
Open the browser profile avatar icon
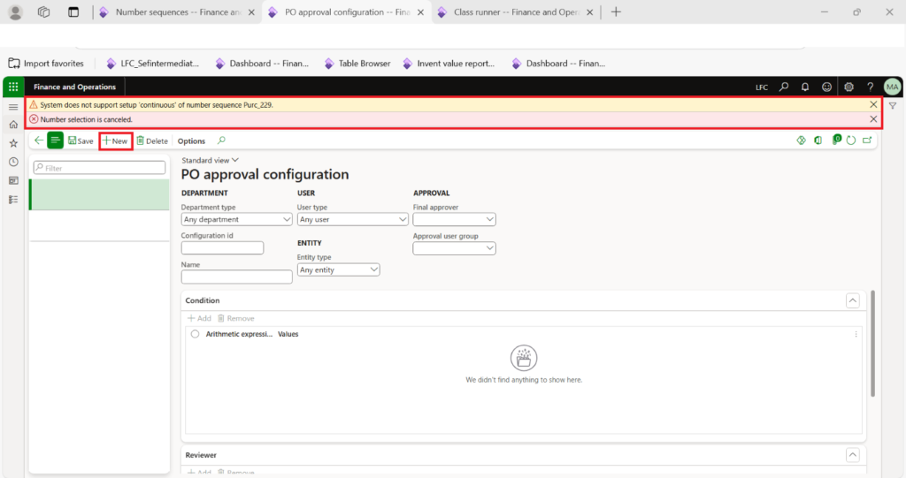point(16,12)
